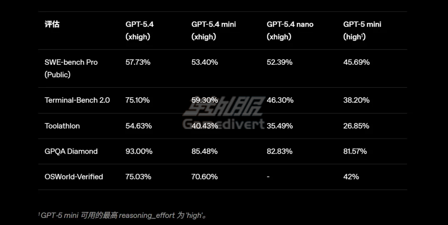Click the dash in the OSWorld-Verified row
Image resolution: width=448 pixels, height=225 pixels.
point(268,177)
